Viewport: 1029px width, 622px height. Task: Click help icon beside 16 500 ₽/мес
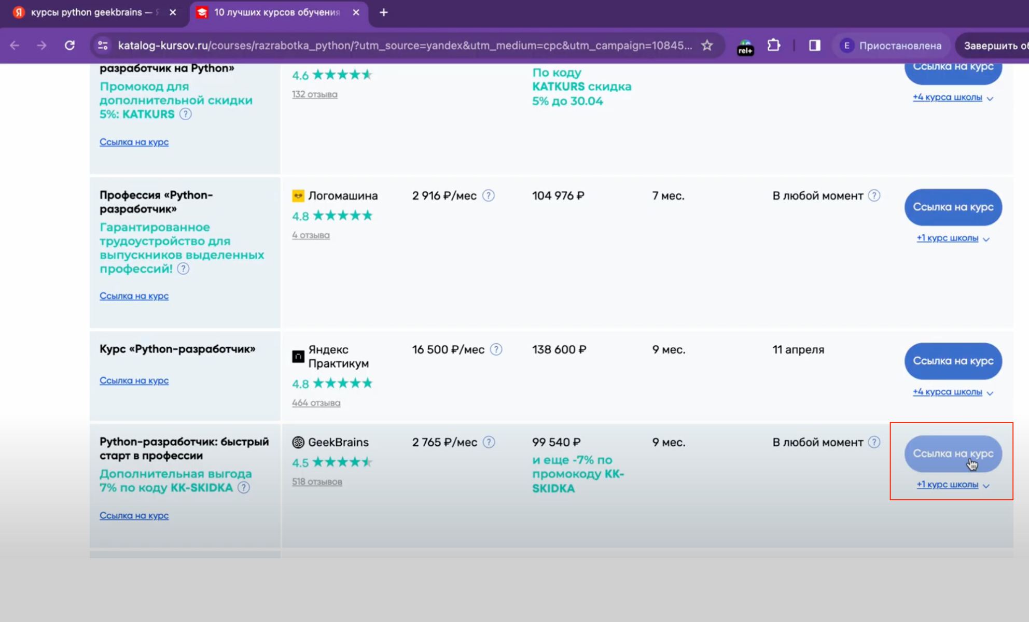496,349
